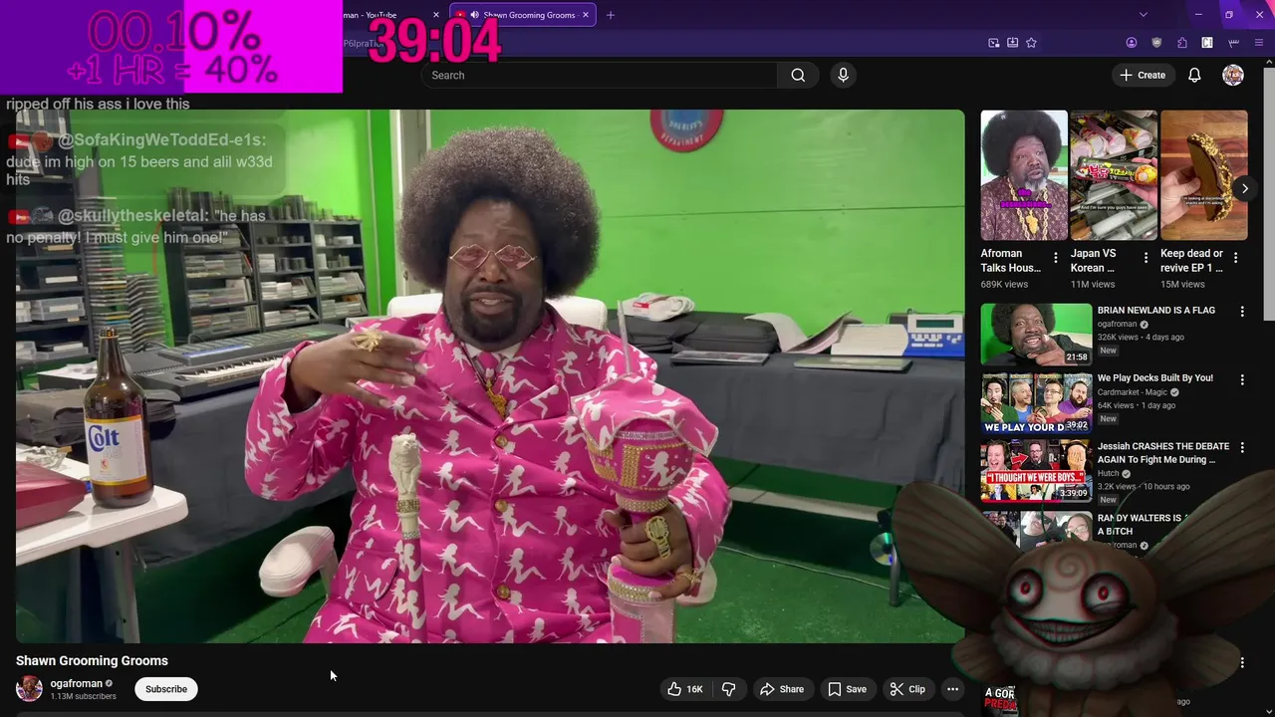Open the 'We Play Decks Built By You!' title

[x=1155, y=378]
